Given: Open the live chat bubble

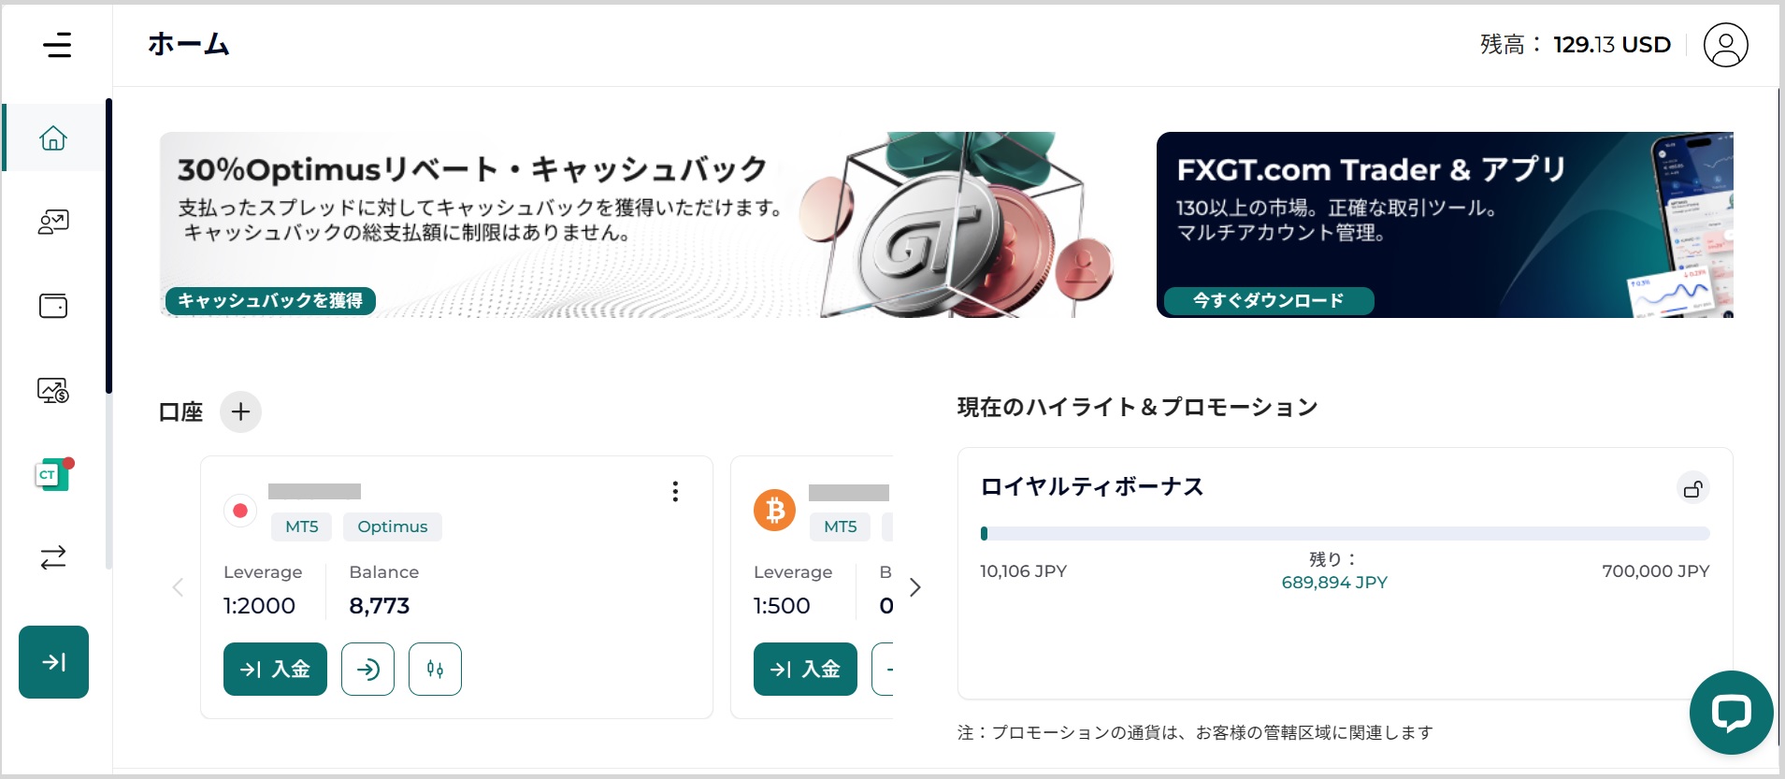Looking at the screenshot, I should click(1731, 713).
